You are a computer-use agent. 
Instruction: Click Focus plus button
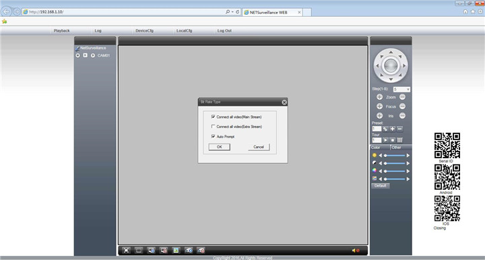click(x=379, y=106)
